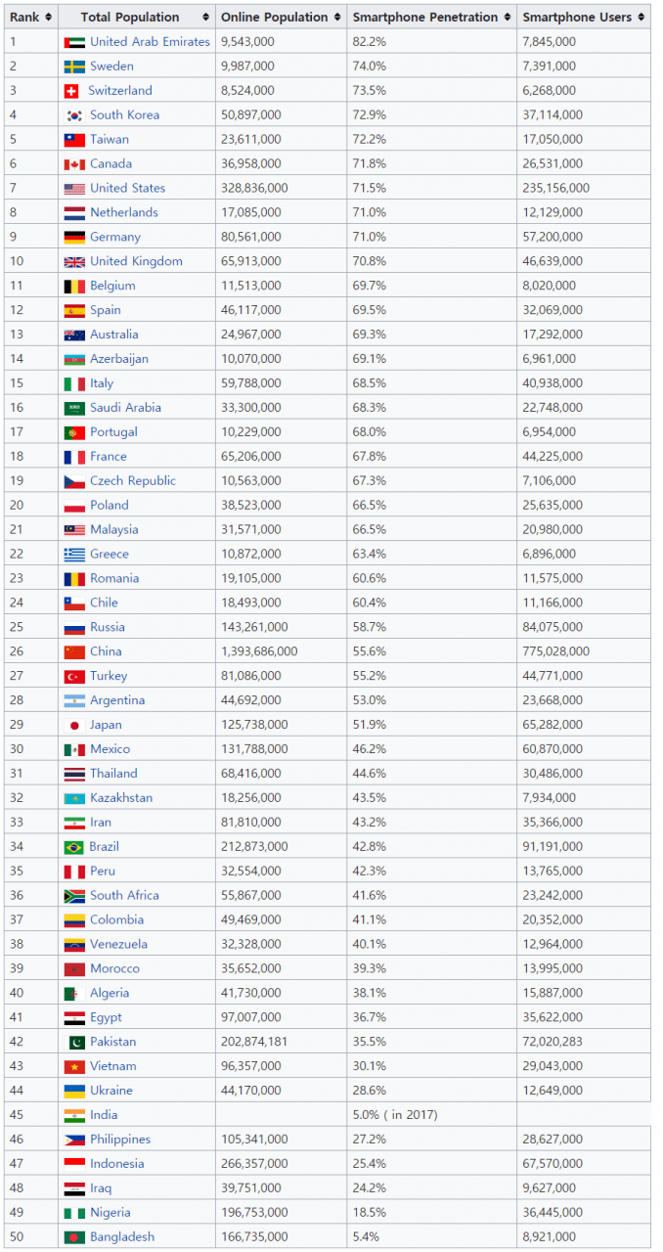Sort by Smartphone Penetration column arrows
The image size is (663, 1252).
coord(508,18)
